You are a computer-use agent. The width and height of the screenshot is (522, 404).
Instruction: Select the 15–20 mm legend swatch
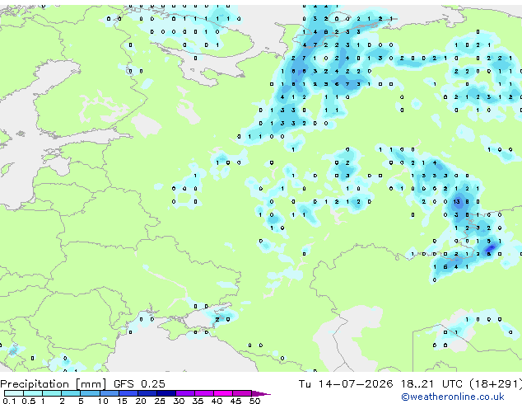tap(128, 393)
